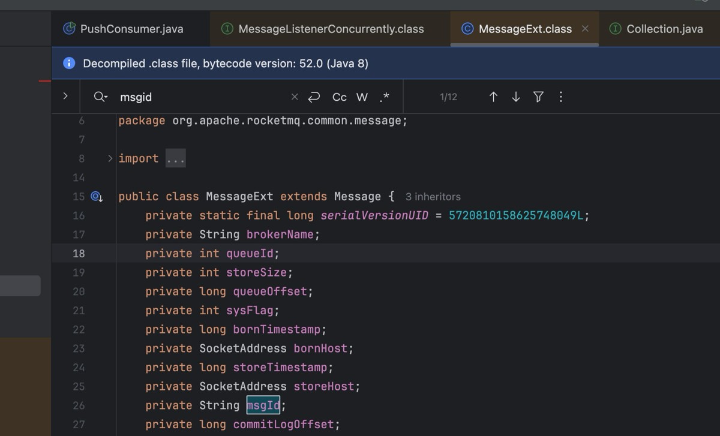
Task: Jump to next search occurrence arrow
Action: [516, 97]
